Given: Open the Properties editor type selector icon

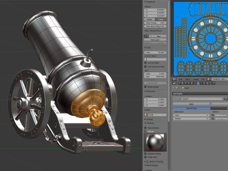Looking at the screenshot, I should (x=174, y=83).
